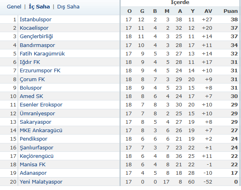
Task: Switch to the Genel standings tab
Action: [x=14, y=7]
